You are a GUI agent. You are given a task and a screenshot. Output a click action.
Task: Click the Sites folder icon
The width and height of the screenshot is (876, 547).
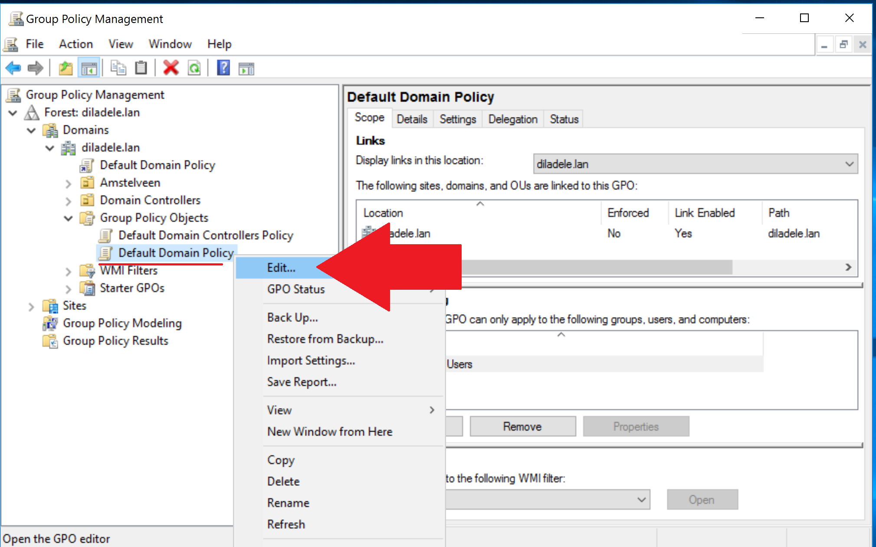[50, 306]
